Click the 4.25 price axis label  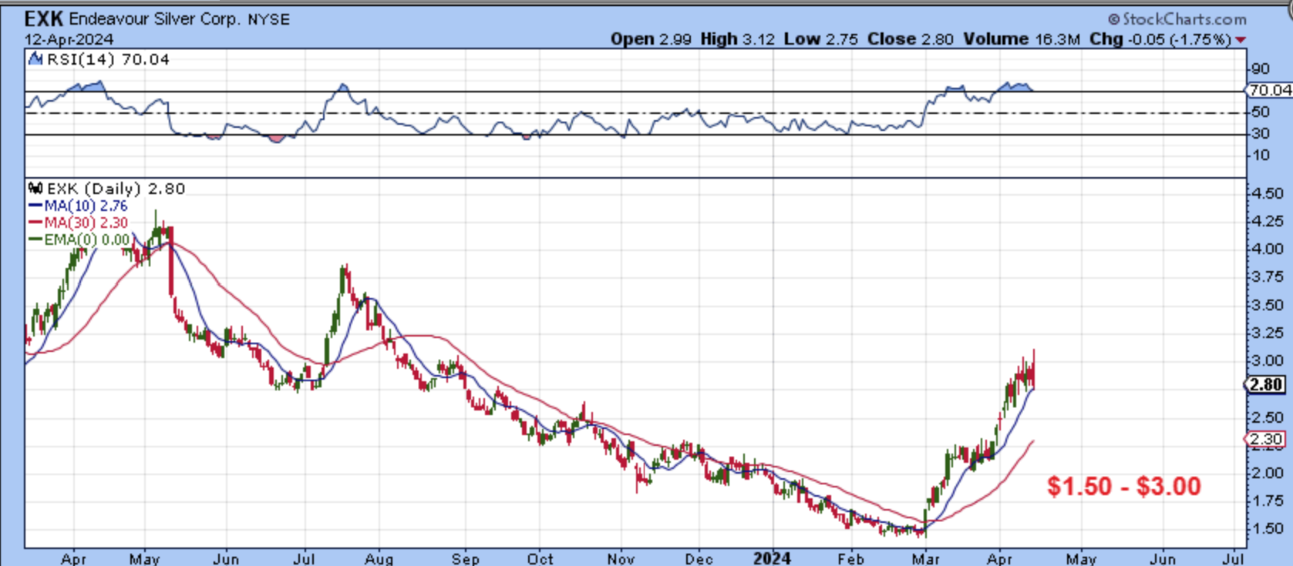tap(1266, 221)
